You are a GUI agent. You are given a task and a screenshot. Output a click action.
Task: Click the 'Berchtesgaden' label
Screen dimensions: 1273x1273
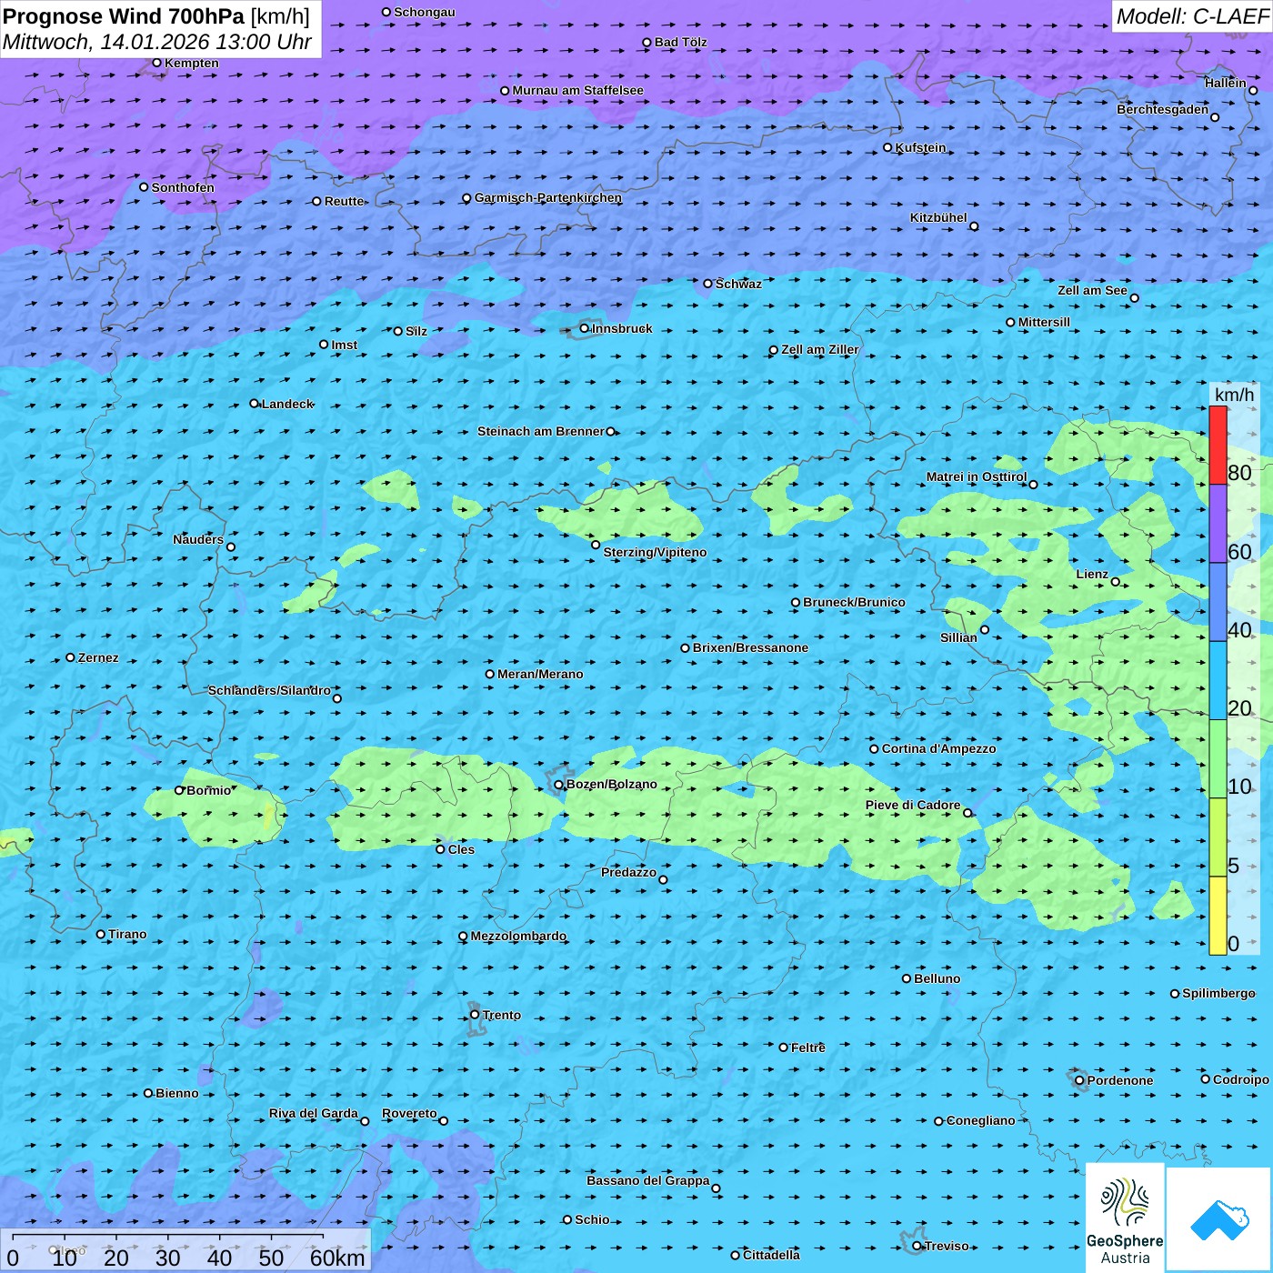coord(1162,109)
